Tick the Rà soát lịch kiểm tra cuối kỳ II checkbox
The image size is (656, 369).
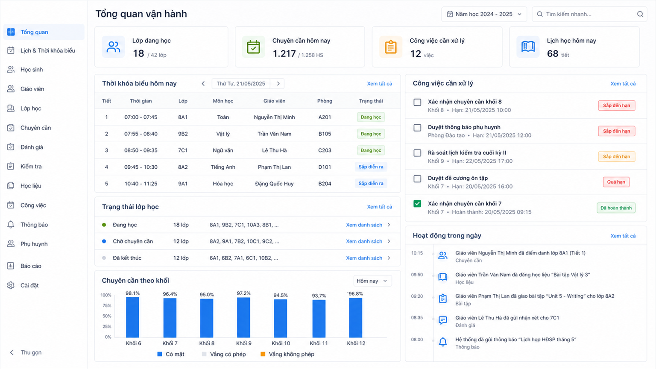[417, 153]
